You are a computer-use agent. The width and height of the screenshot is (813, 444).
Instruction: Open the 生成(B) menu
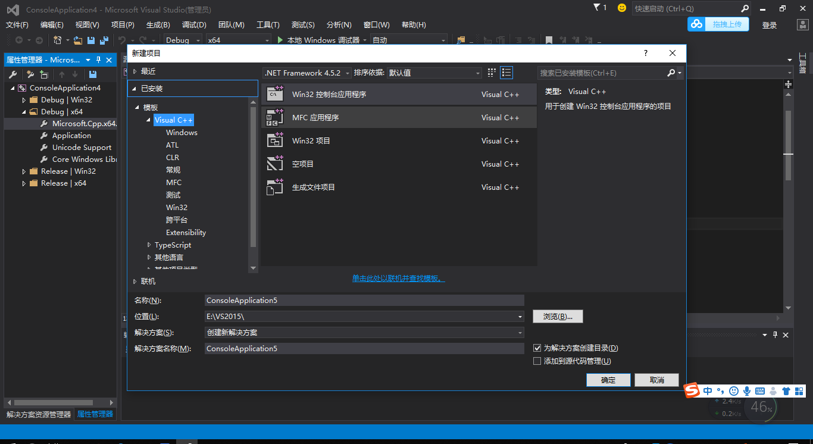click(158, 24)
